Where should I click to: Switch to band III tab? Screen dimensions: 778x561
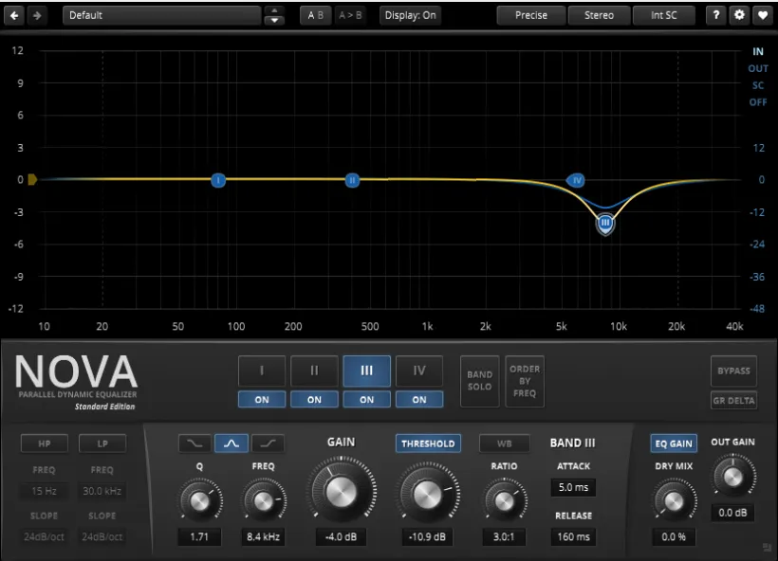coord(366,371)
